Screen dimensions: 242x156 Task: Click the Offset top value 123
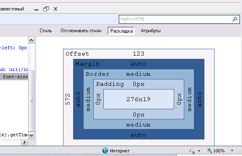point(139,54)
